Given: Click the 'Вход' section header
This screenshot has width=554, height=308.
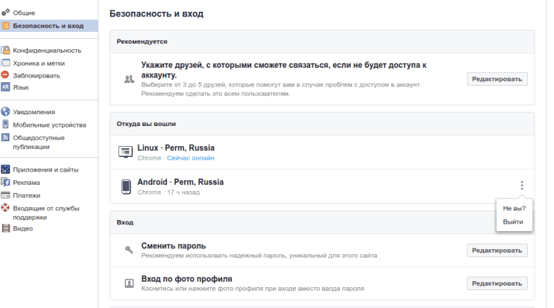Looking at the screenshot, I should pyautogui.click(x=125, y=223).
